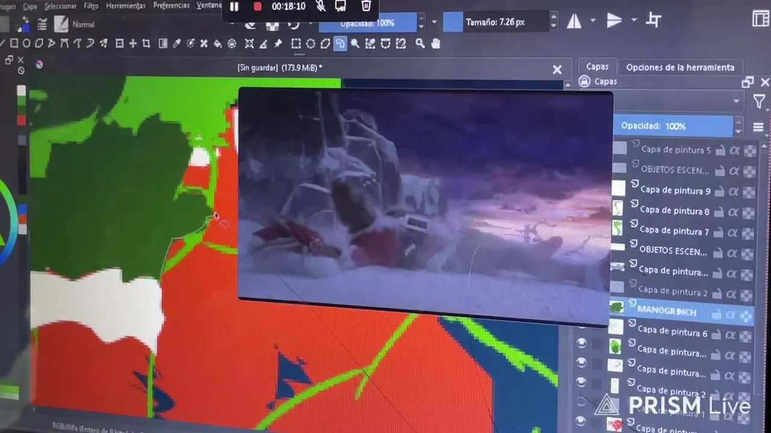Click the layer filter funnel icon

pos(759,102)
